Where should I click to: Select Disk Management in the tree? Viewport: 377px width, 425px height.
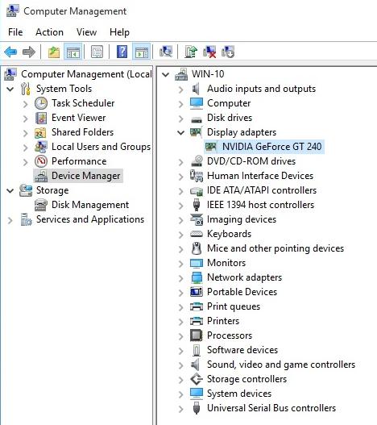90,205
